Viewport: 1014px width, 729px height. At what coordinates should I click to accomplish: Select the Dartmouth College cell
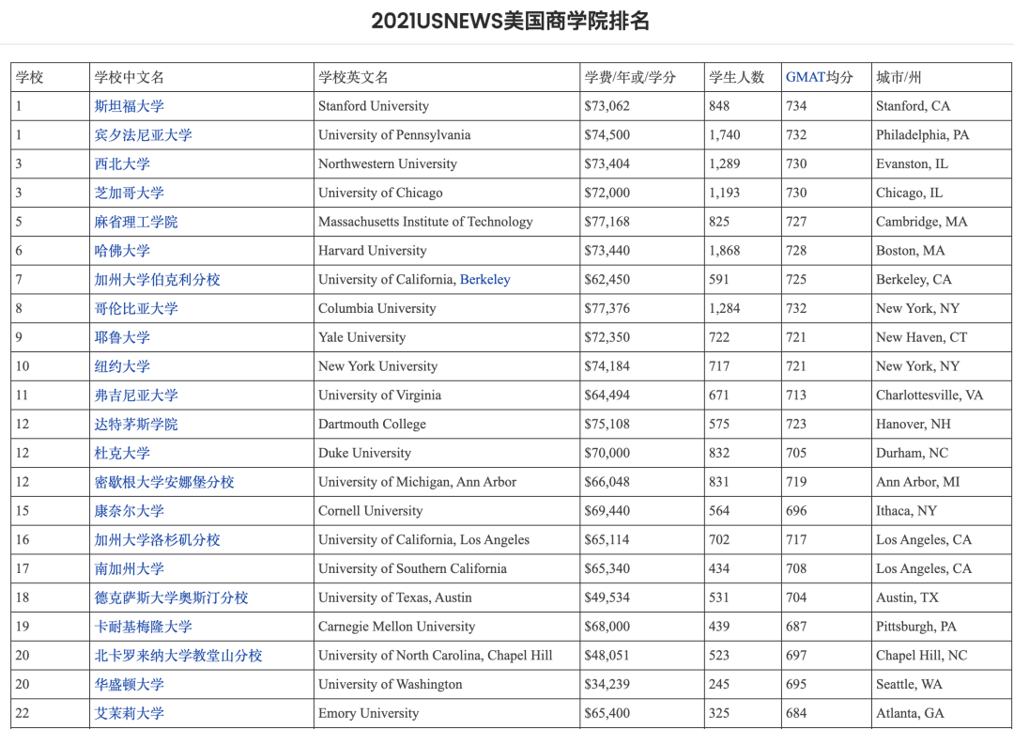pyautogui.click(x=446, y=425)
